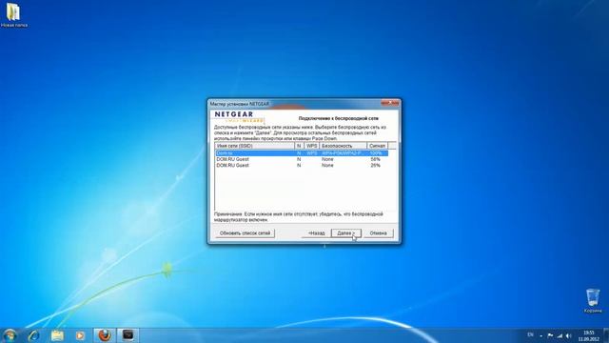Switch to the dark window taskbar icon
Screen dimensions: 609x343
[128, 335]
